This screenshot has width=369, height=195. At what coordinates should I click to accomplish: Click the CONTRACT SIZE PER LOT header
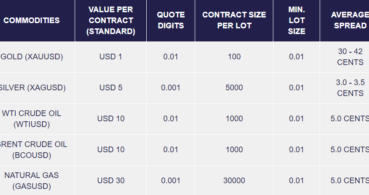[x=234, y=21]
